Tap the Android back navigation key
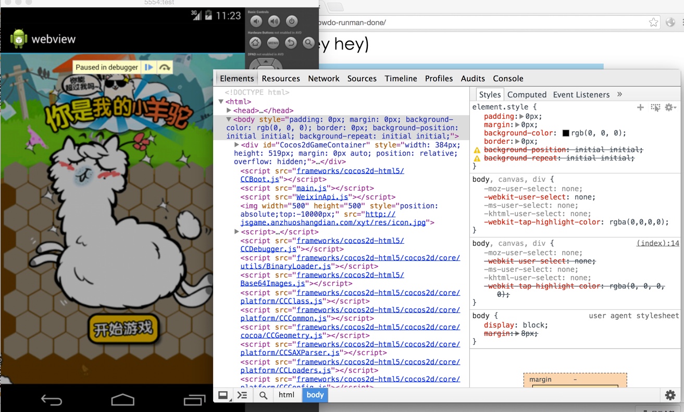 pyautogui.click(x=52, y=400)
